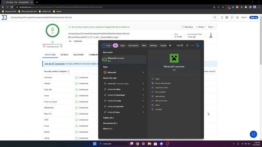This screenshot has height=147, width=262.
Task: Click the Bing icon in the search panel
Action: pyautogui.click(x=197, y=45)
